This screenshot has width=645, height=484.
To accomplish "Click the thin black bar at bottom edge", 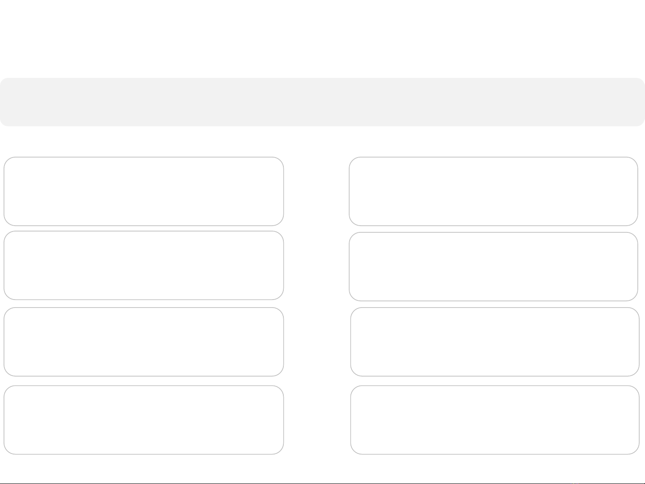I will (x=322, y=483).
